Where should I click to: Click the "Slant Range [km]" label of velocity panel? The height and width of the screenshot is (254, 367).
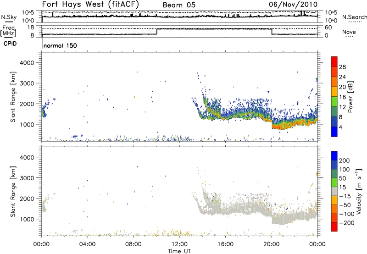(13, 192)
